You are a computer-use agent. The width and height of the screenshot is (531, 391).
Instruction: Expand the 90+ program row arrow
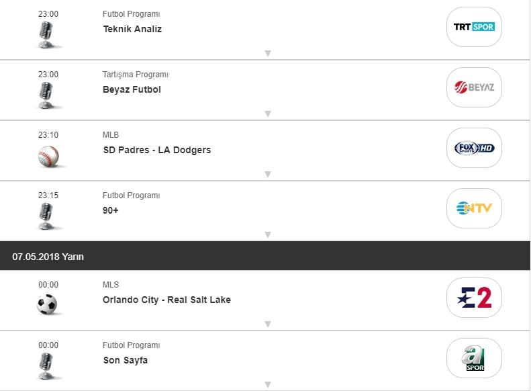(x=267, y=234)
